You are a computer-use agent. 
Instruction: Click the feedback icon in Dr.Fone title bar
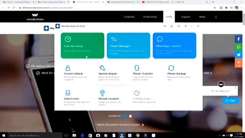pyautogui.click(x=179, y=26)
